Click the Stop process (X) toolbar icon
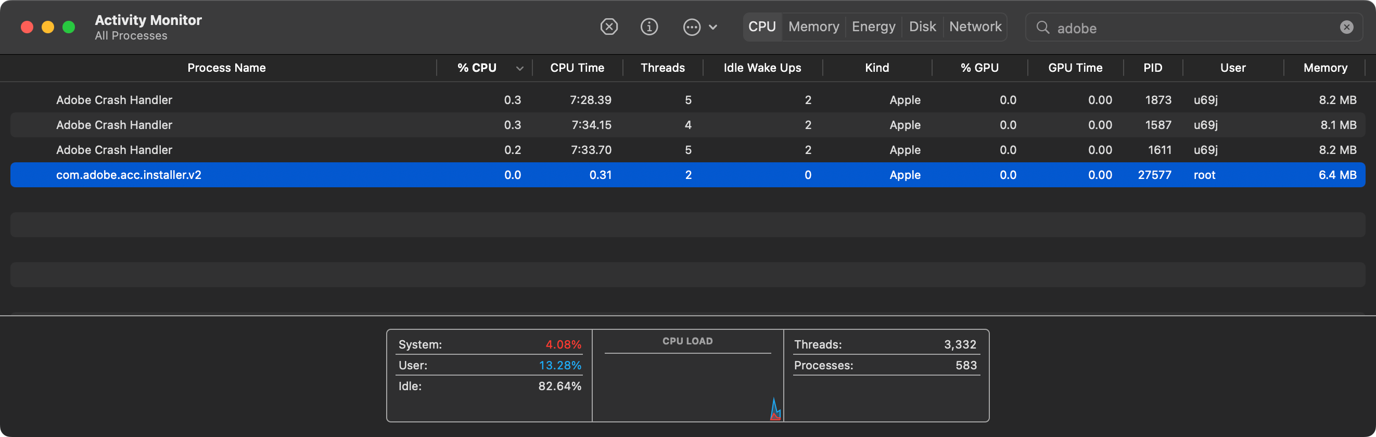This screenshot has height=437, width=1376. click(x=609, y=27)
